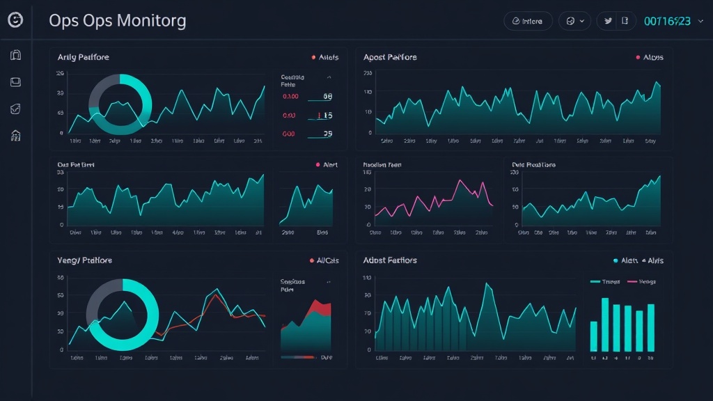
Task: Click the teal 00716923 counter in header
Action: pyautogui.click(x=667, y=21)
